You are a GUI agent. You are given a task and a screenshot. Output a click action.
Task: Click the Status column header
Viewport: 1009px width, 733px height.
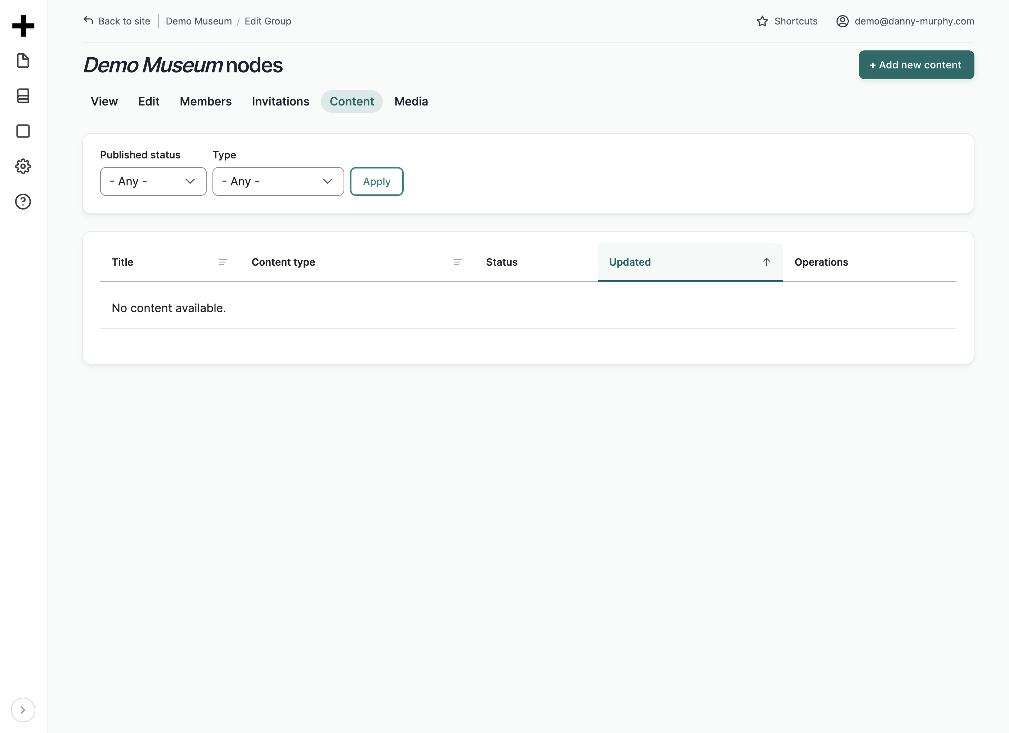click(502, 262)
